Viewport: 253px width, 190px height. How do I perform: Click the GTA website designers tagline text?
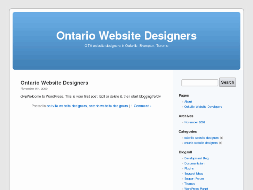click(126, 46)
